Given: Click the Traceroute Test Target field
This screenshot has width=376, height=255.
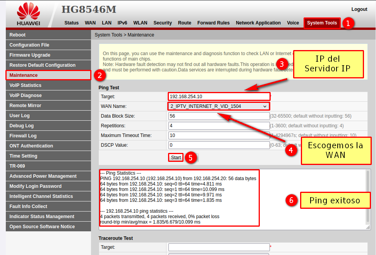Looking at the screenshot, I should [219, 247].
